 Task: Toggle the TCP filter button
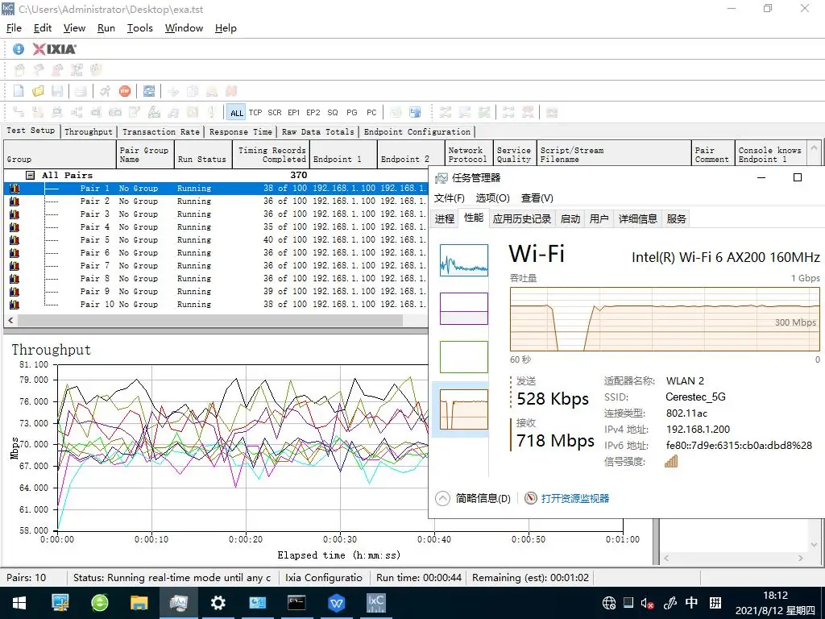coord(255,113)
